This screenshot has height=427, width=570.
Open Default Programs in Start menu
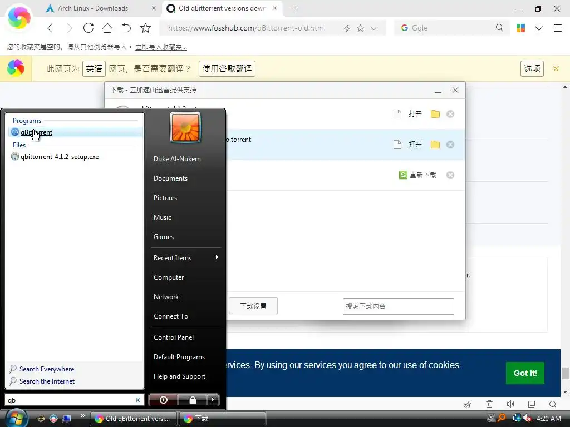click(179, 357)
